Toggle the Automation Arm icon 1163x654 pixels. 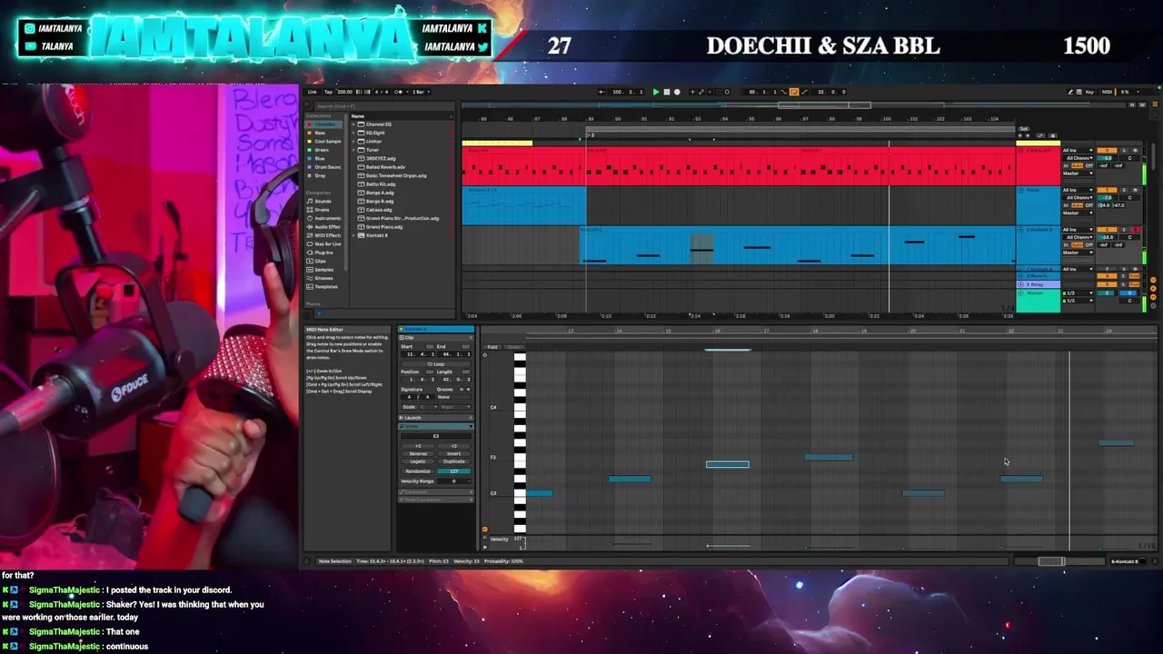(x=701, y=92)
